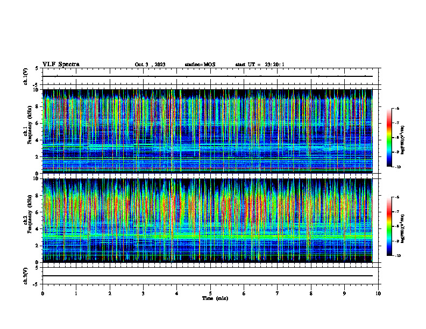Click the "VLF Spectra" plot title
The width and height of the screenshot is (426, 329).
click(61, 65)
